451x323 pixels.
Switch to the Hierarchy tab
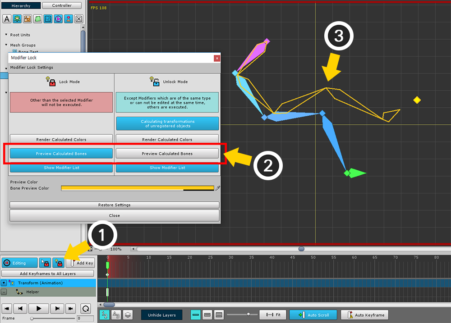(21, 5)
